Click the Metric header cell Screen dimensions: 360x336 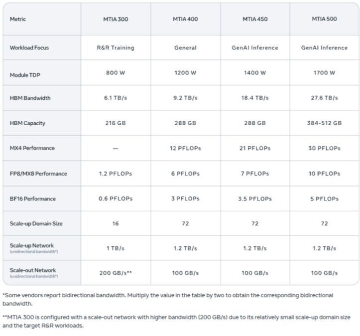click(18, 19)
